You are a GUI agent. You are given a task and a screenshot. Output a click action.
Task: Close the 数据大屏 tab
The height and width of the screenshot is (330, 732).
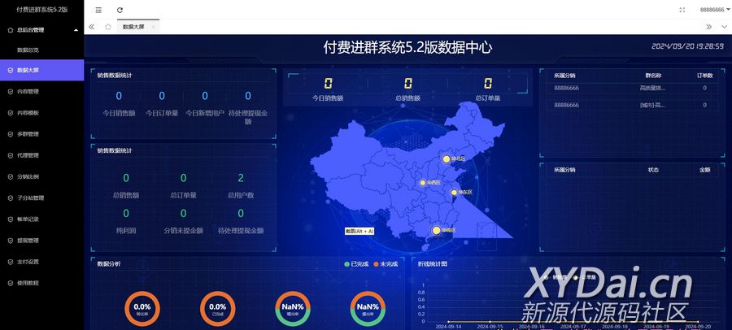[154, 27]
